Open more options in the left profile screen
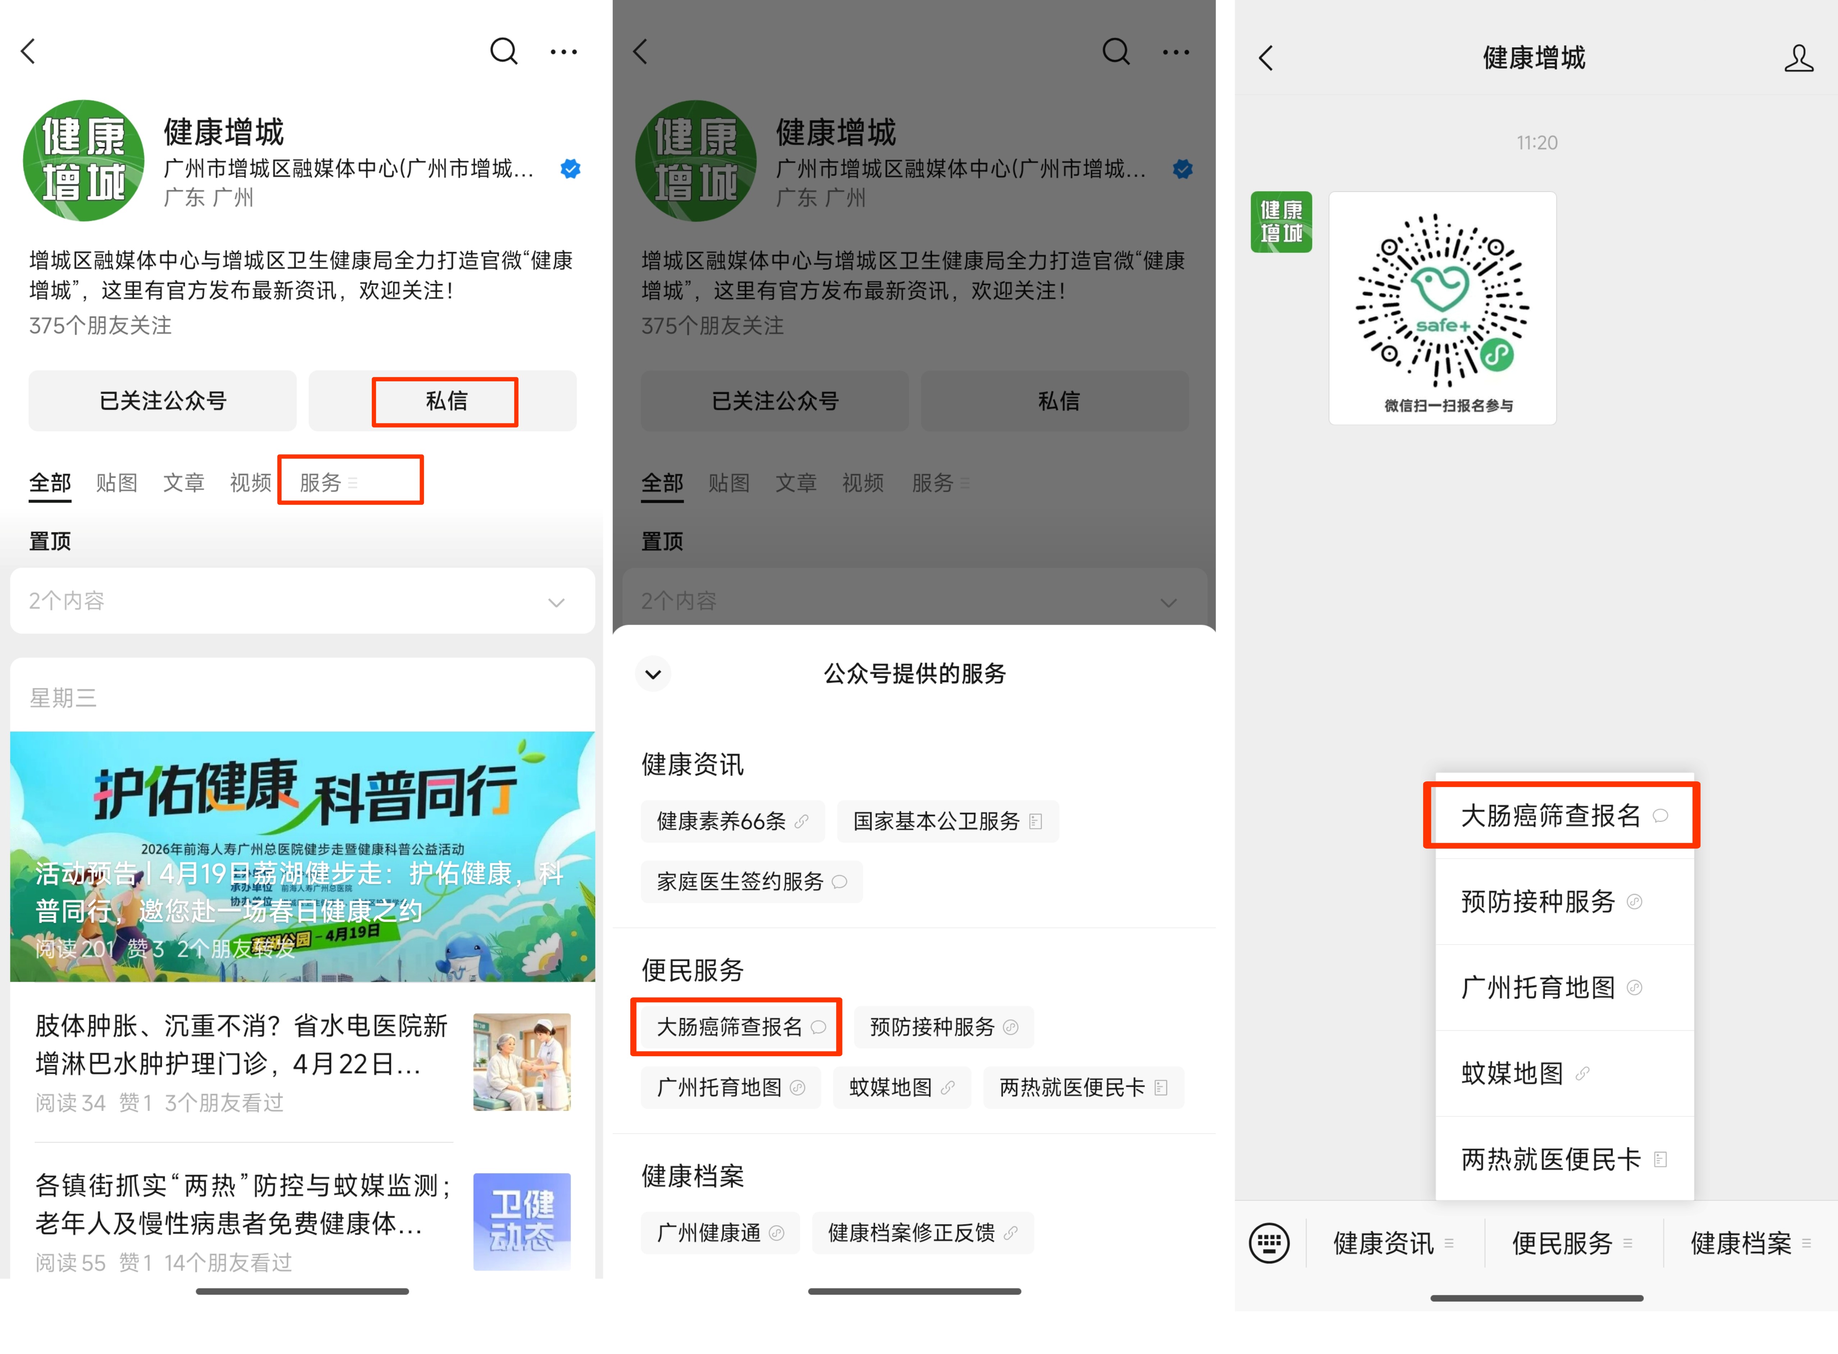This screenshot has height=1354, width=1838. pyautogui.click(x=563, y=52)
